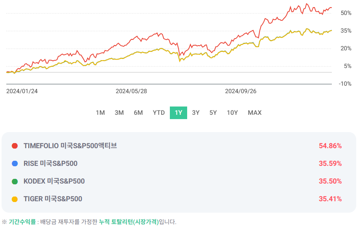Click the 2024/01/24 date label
This screenshot has height=226, width=357.
[x=22, y=91]
